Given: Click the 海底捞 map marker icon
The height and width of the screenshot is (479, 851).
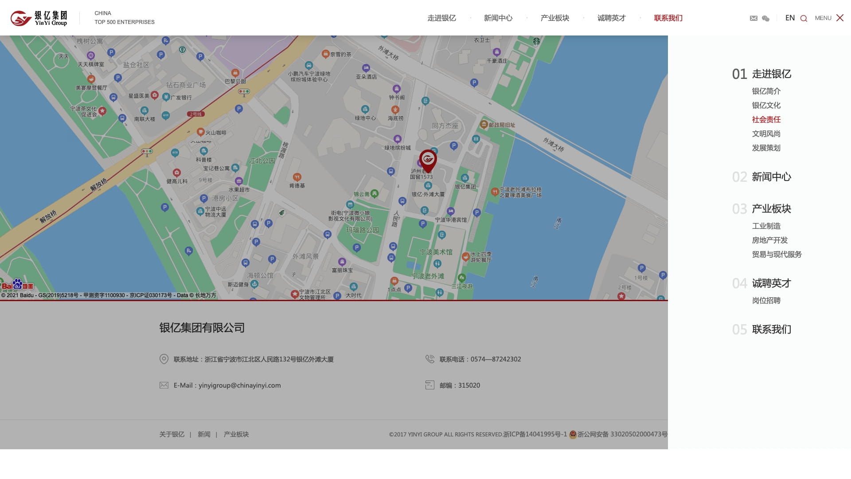Looking at the screenshot, I should click(x=395, y=110).
